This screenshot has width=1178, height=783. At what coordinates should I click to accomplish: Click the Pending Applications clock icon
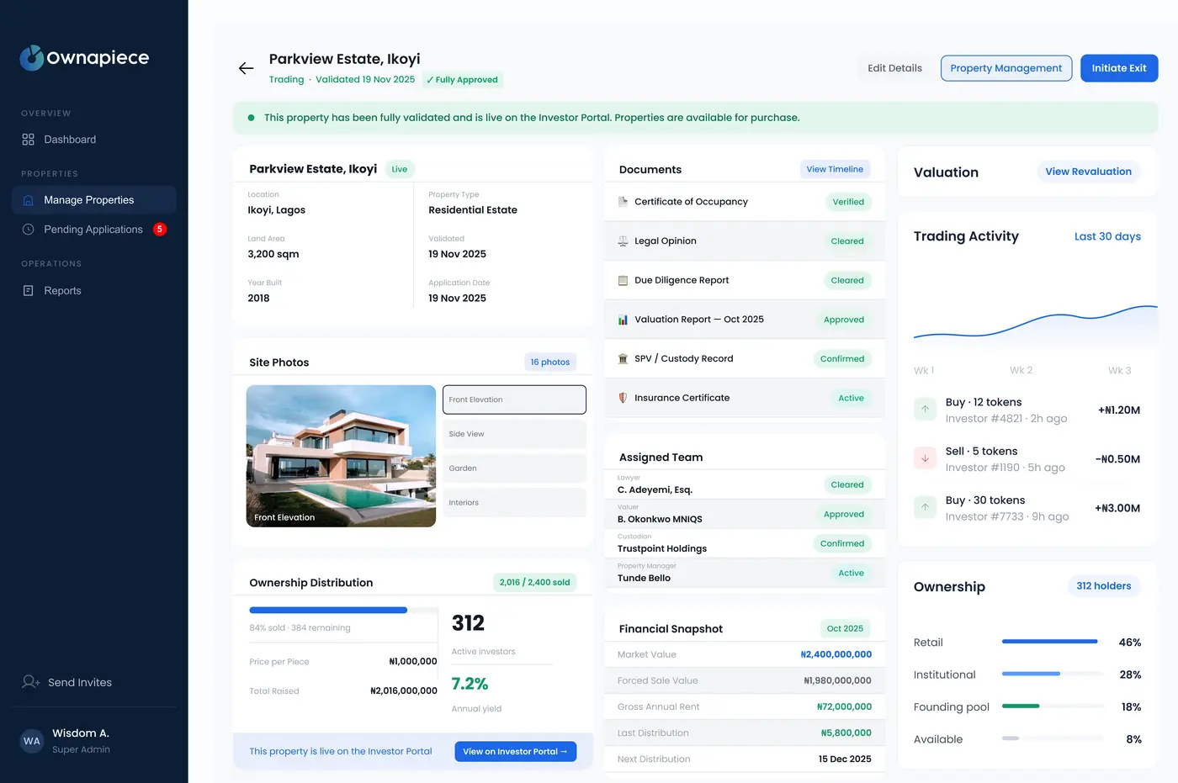(28, 230)
